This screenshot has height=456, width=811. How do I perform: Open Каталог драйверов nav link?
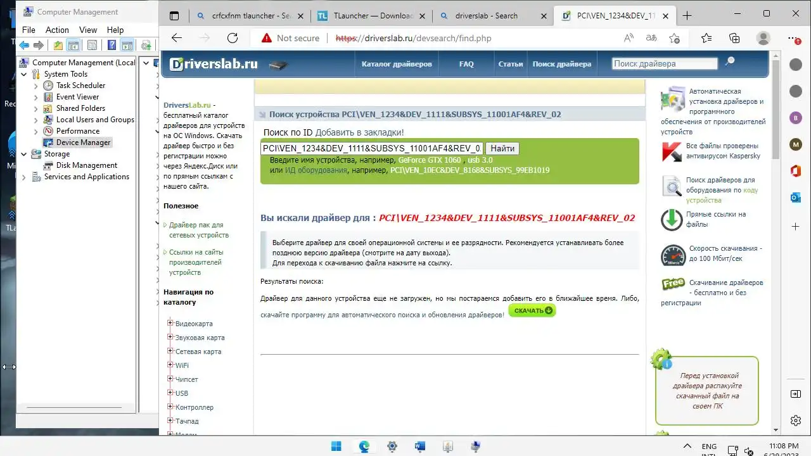397,64
